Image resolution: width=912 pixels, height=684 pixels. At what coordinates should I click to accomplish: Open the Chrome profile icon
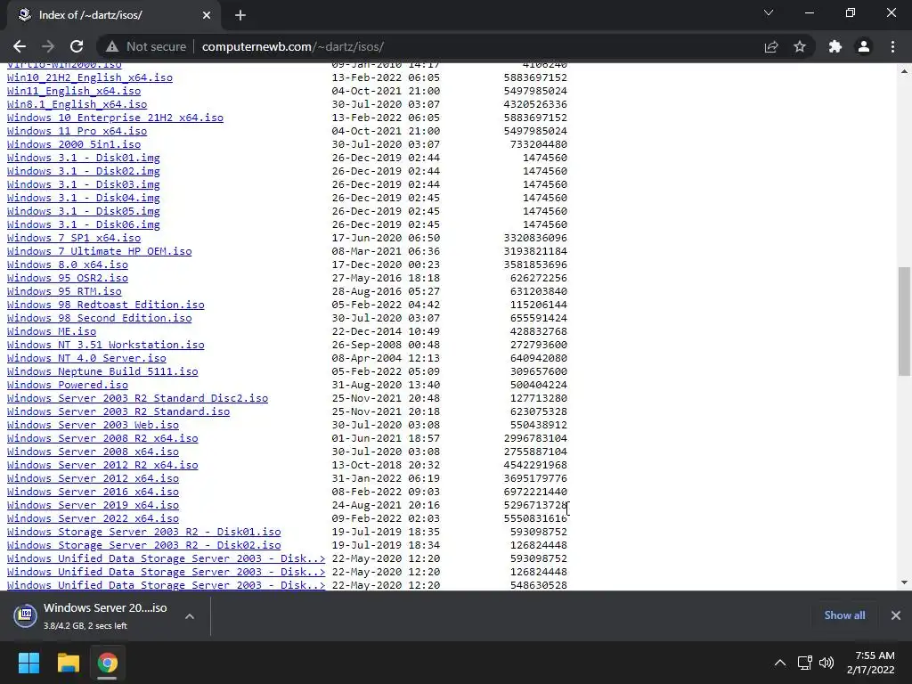click(x=864, y=46)
